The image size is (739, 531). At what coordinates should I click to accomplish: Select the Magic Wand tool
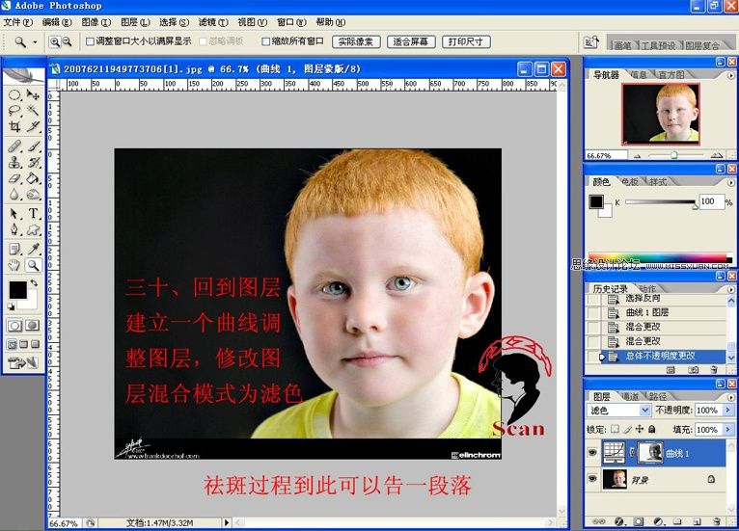pyautogui.click(x=33, y=111)
